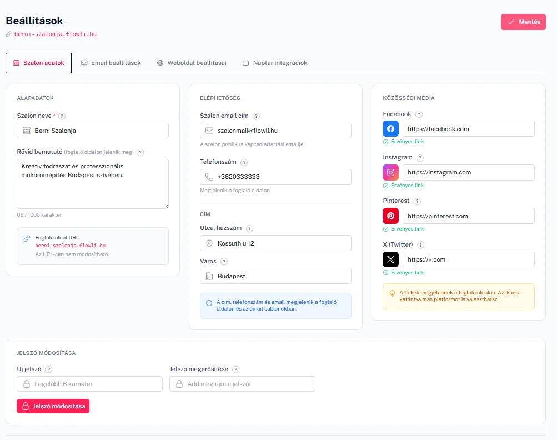Click the resize handle of bemutató textarea
This screenshot has height=440, width=557.
point(166,206)
